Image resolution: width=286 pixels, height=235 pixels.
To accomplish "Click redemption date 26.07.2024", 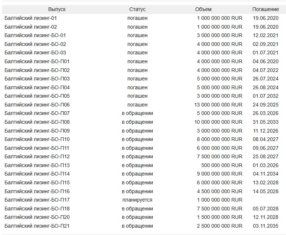I will pyautogui.click(x=265, y=79).
